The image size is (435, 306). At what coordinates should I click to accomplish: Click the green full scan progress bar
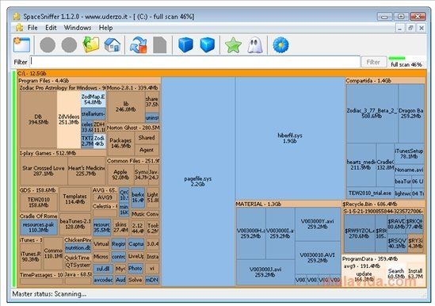(397, 59)
